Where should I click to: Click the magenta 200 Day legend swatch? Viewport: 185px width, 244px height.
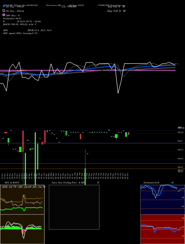4,15
